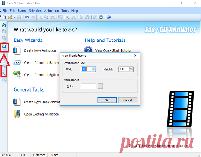This screenshot has height=157, width=201.
Task: Click the Copy toolbar icon
Action: pyautogui.click(x=47, y=17)
